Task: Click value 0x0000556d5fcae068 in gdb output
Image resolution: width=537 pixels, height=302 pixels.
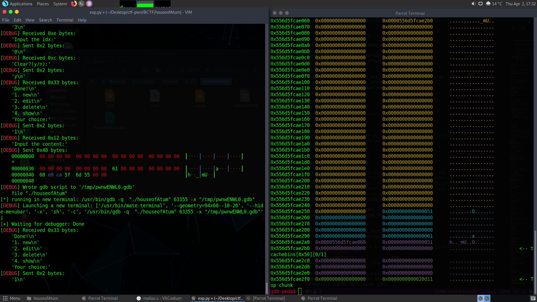Action: coord(340,242)
